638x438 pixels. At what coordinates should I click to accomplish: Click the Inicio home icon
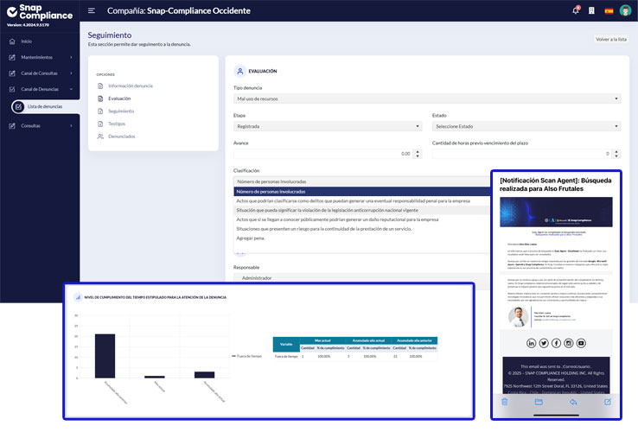12,41
